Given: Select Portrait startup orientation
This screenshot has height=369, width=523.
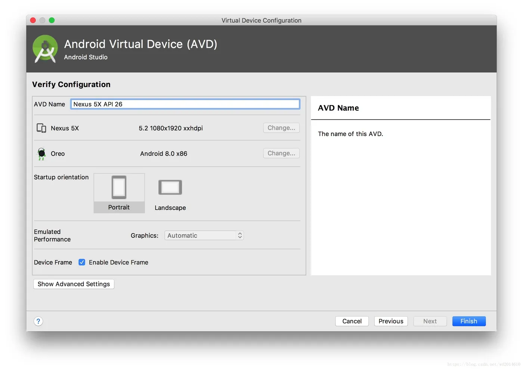Looking at the screenshot, I should [119, 193].
